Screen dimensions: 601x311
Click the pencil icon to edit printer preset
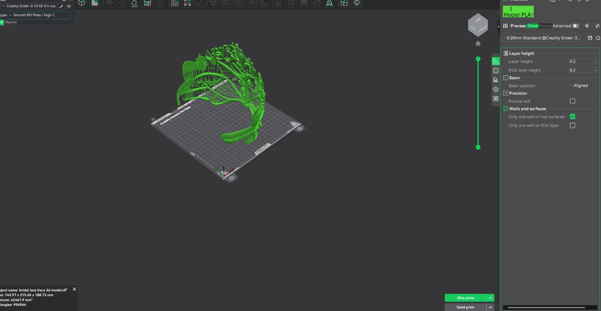coord(62,6)
